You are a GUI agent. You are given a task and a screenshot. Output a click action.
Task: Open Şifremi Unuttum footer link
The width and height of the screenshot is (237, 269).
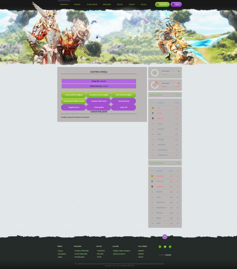(119, 254)
